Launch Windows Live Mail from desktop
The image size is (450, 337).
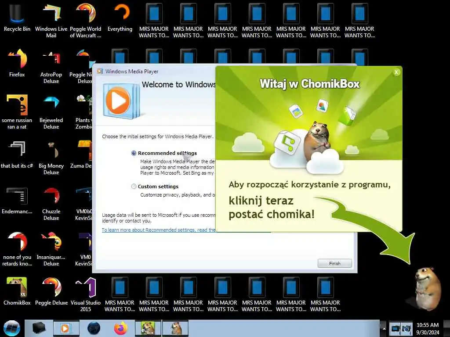click(51, 21)
